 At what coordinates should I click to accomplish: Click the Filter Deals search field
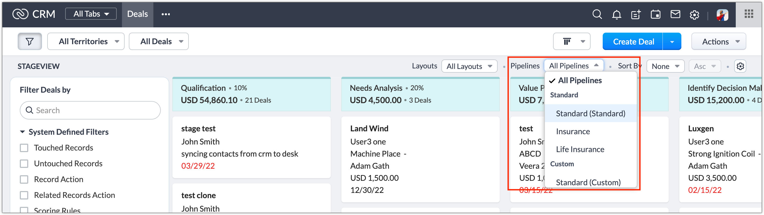[x=91, y=110]
